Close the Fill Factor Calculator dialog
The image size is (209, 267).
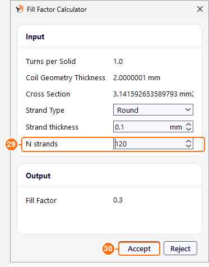pyautogui.click(x=200, y=9)
